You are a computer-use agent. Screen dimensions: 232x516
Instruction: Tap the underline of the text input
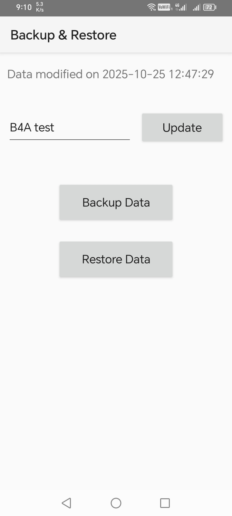point(70,140)
